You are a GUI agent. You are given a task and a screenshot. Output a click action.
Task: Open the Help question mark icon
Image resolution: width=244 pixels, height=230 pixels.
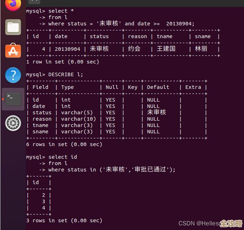click(x=13, y=75)
